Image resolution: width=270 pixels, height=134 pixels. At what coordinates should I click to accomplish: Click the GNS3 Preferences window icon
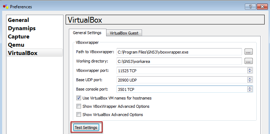tap(5, 6)
